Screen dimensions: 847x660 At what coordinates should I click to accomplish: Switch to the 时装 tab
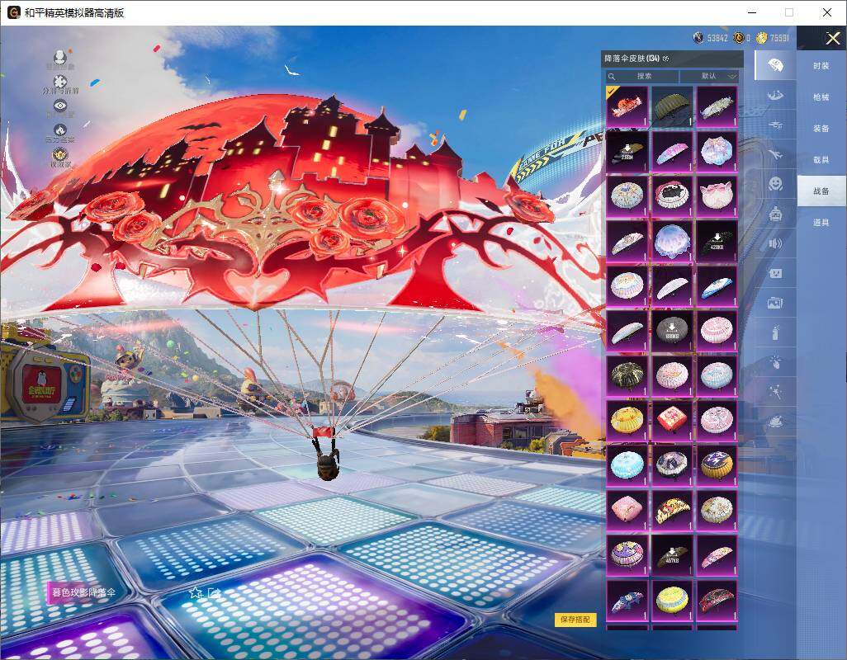[821, 66]
